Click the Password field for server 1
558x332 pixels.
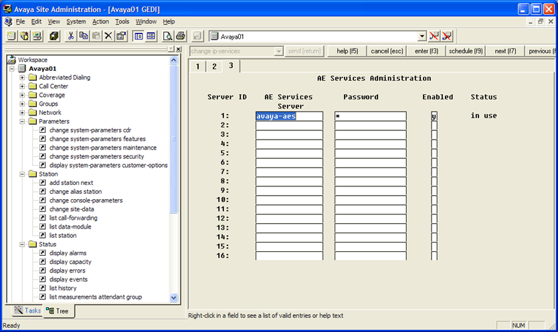(371, 116)
